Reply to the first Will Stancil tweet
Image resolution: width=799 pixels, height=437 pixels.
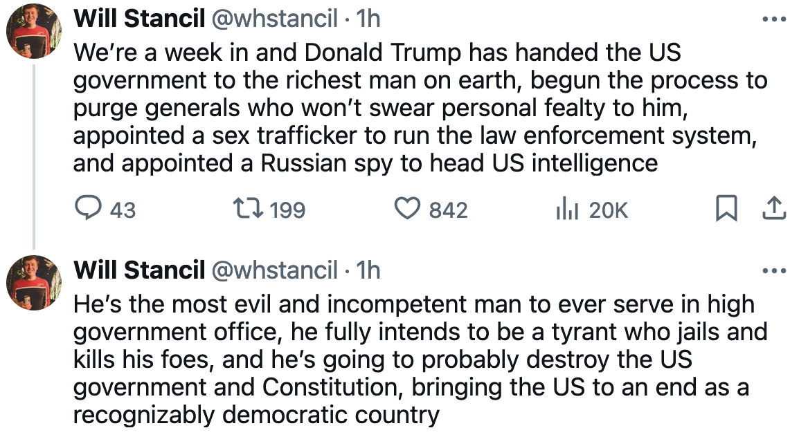(x=87, y=209)
